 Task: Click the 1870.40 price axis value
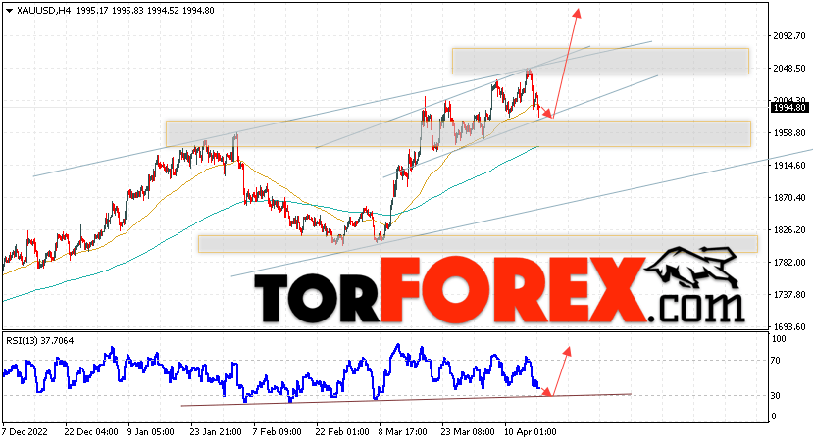click(789, 198)
